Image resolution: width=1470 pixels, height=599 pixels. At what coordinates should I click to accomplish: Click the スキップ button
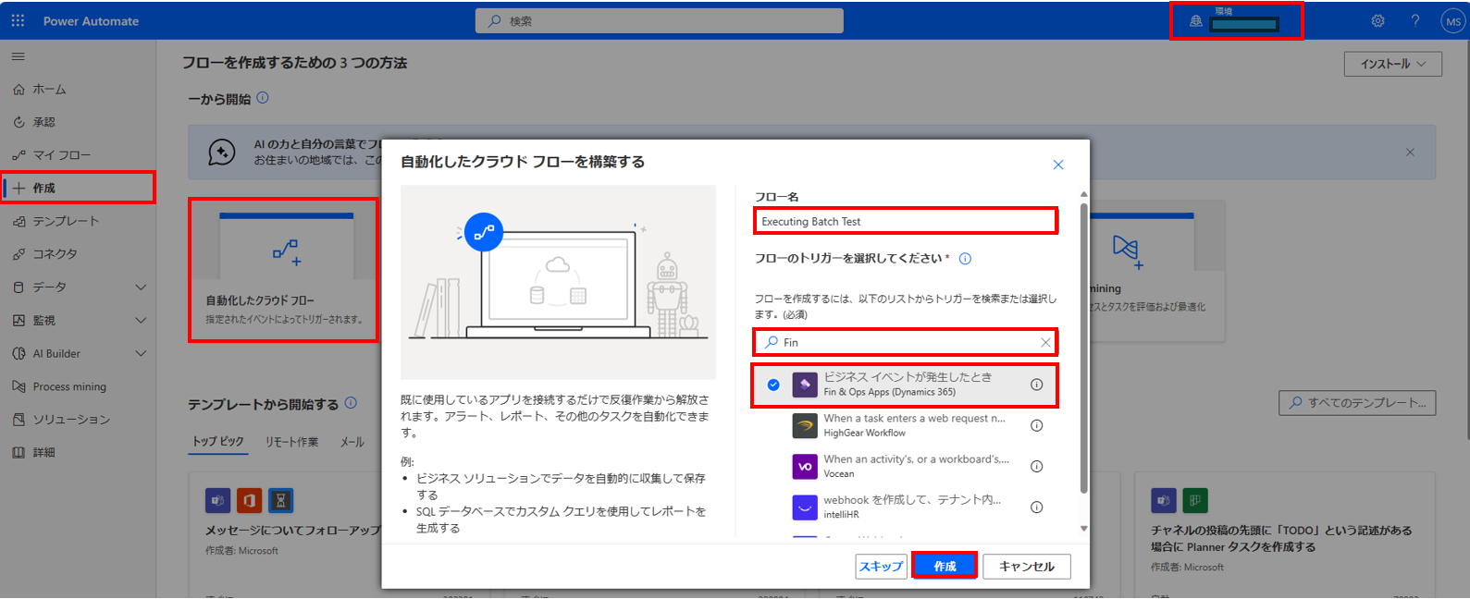tap(881, 566)
